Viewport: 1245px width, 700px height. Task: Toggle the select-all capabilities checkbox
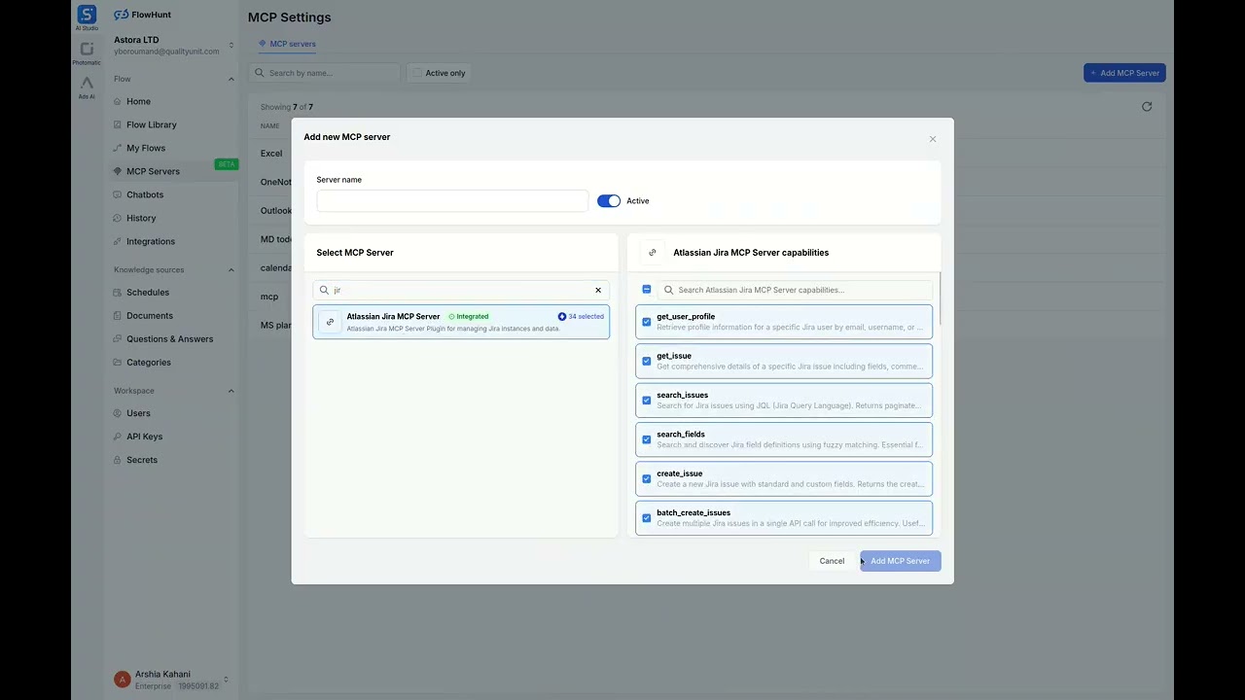click(647, 290)
